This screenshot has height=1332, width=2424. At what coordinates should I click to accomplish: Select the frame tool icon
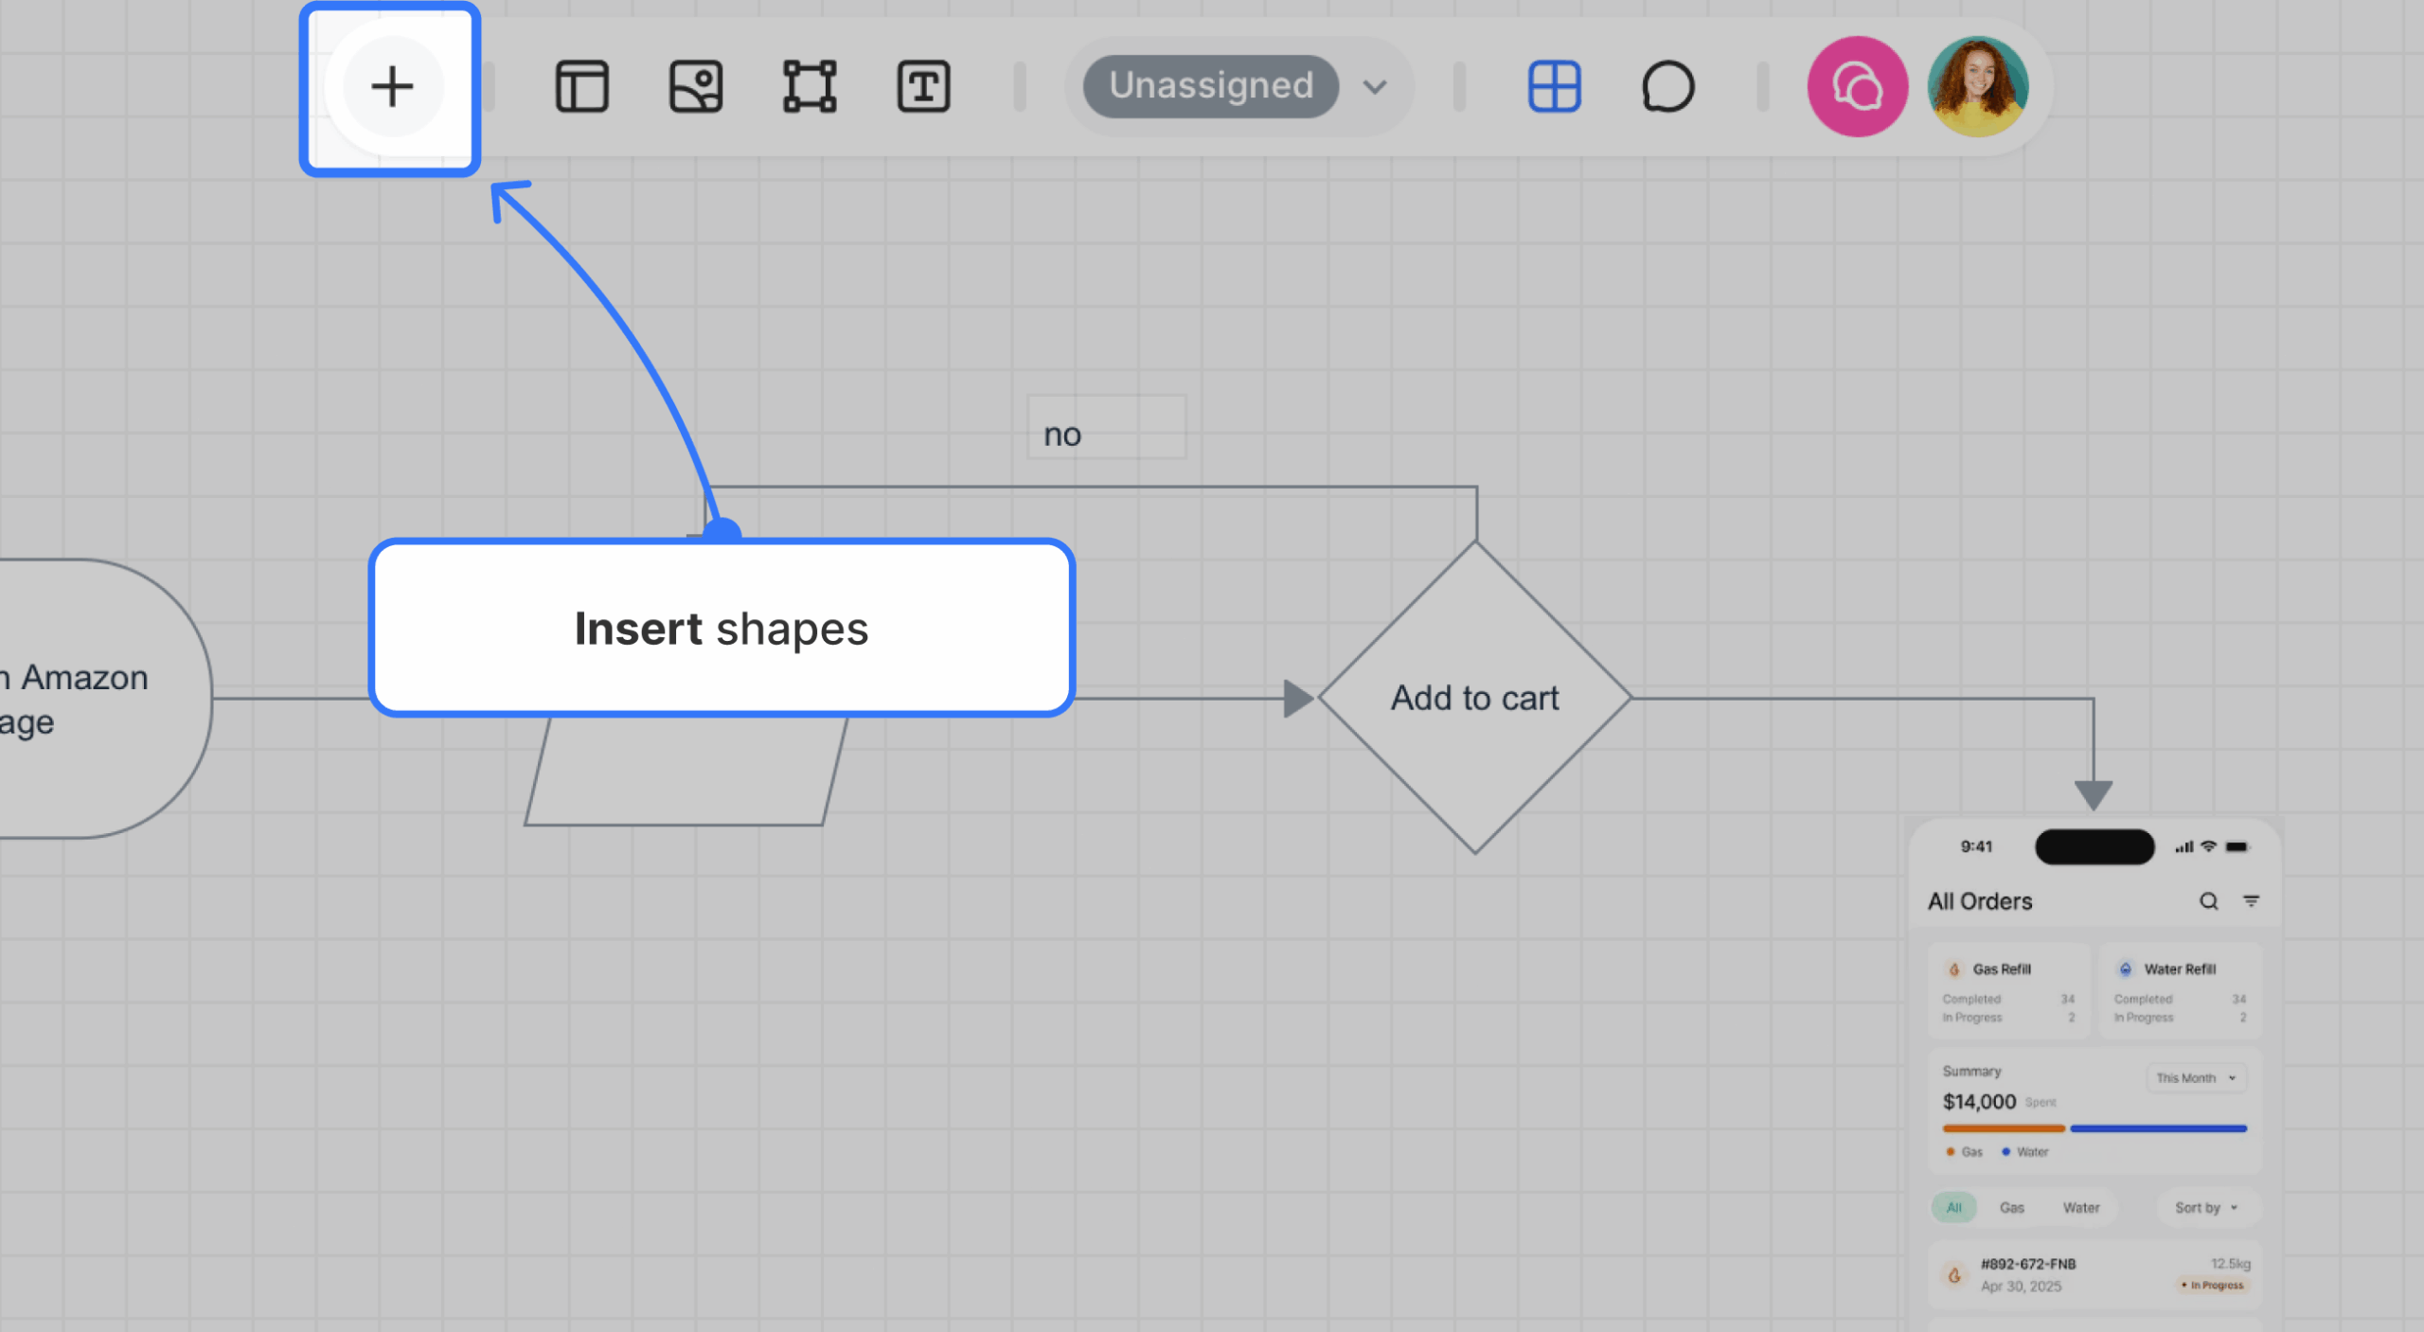[x=810, y=87]
